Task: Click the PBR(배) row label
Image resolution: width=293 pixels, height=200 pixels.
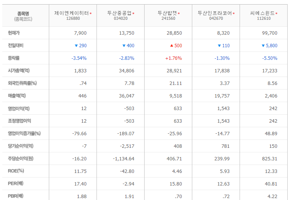Action: click(16, 196)
